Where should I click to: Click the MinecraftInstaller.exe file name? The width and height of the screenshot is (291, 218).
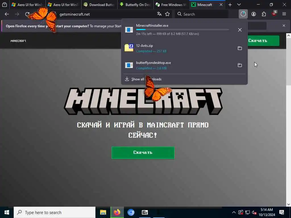[x=152, y=26]
